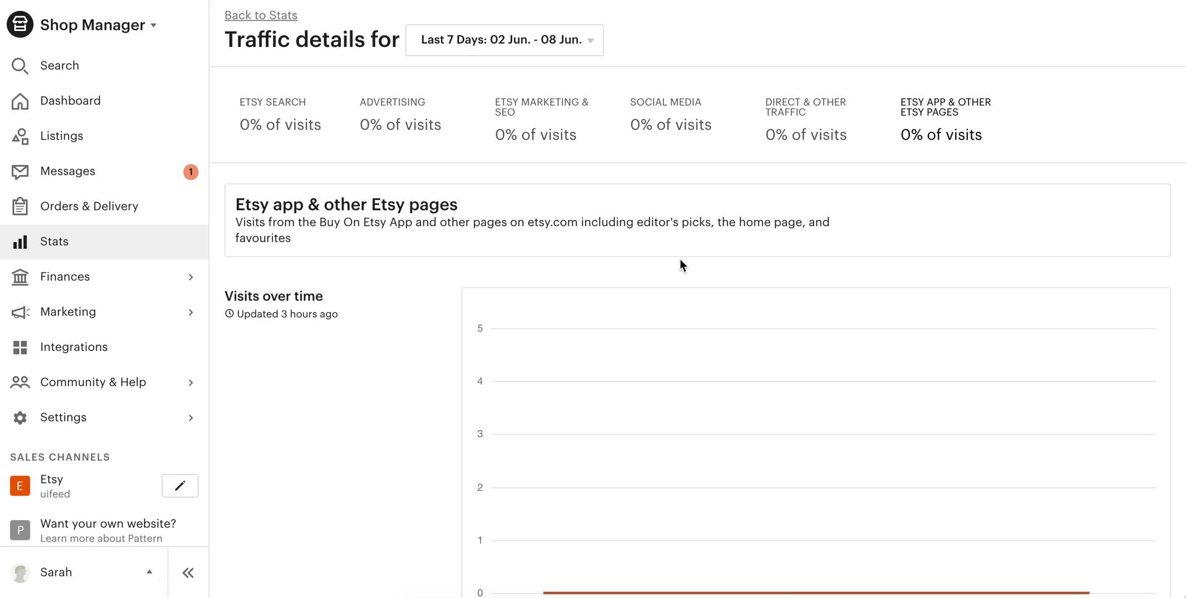Click the Search magnifier icon
The image size is (1186, 598).
[x=20, y=65]
